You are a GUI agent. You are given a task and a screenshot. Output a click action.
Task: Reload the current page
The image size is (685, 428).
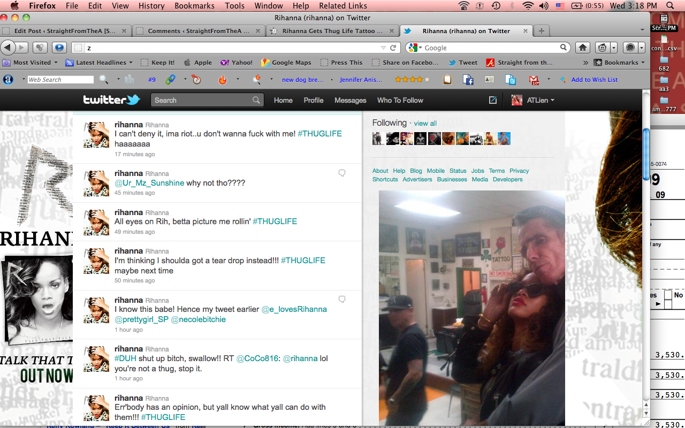(x=393, y=48)
